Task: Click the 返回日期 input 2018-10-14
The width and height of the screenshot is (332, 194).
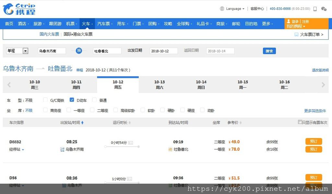Action: pyautogui.click(x=220, y=51)
